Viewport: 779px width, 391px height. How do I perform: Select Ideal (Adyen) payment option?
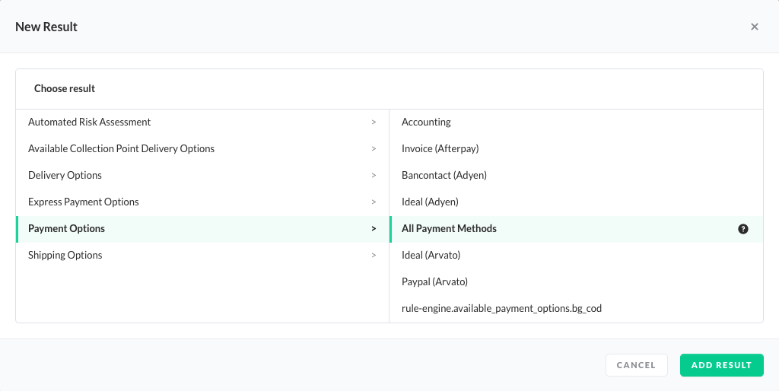point(430,202)
